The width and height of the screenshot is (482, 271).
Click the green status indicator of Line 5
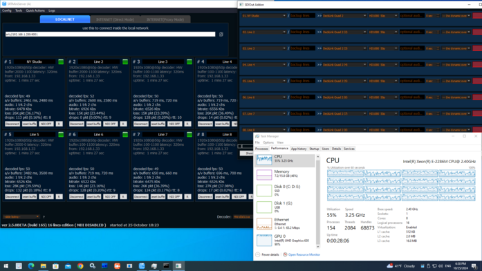61,135
